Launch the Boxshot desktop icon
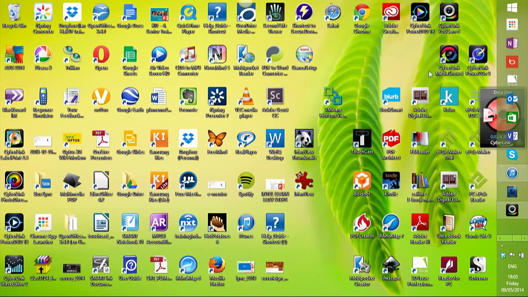528x297 pixels. (x=362, y=181)
